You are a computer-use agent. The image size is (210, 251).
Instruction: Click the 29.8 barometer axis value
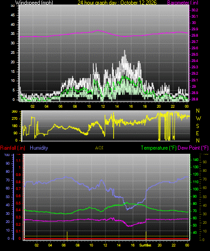click(195, 36)
